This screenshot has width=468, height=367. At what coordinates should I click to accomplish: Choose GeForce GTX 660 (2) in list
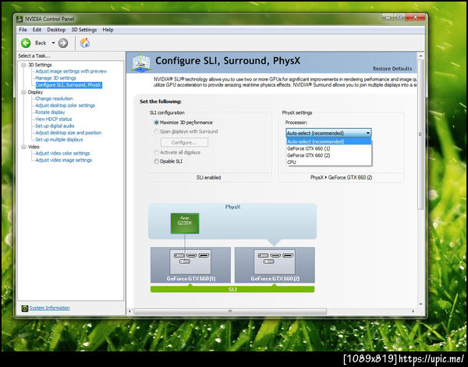coord(328,155)
